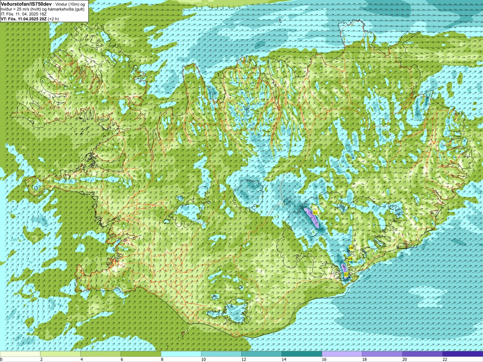Viewport: 483px width, 362px height.
Task: Click the '31' gust label nearest the coast
Action: (346, 275)
